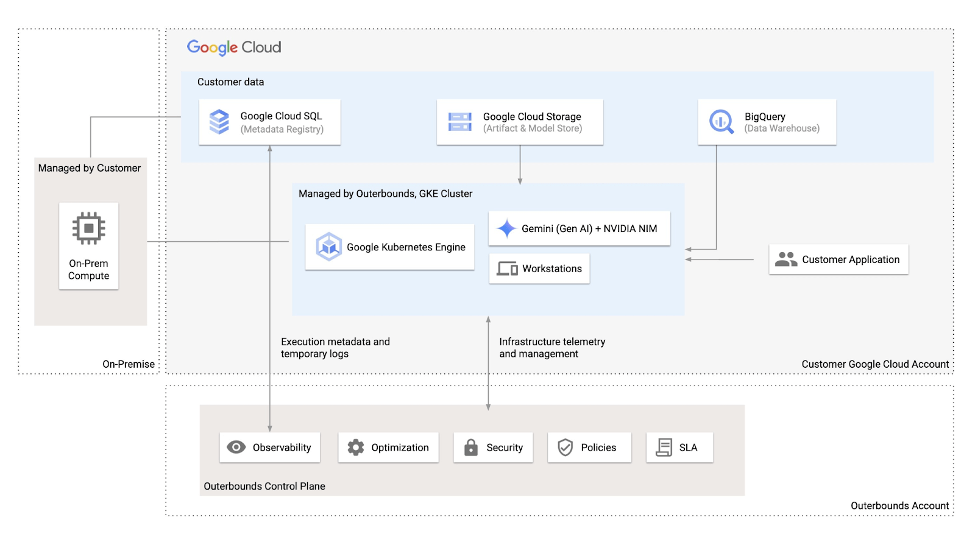Click the Google Cloud logo
Viewport: 975px width, 548px height.
(x=234, y=47)
